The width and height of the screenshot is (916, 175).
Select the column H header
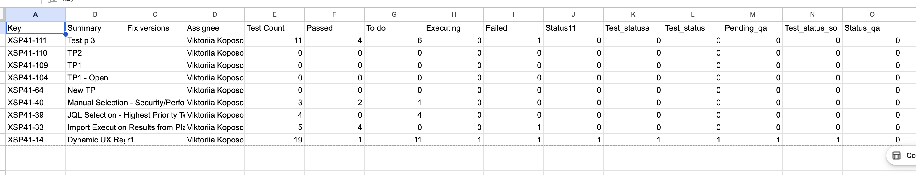(453, 14)
